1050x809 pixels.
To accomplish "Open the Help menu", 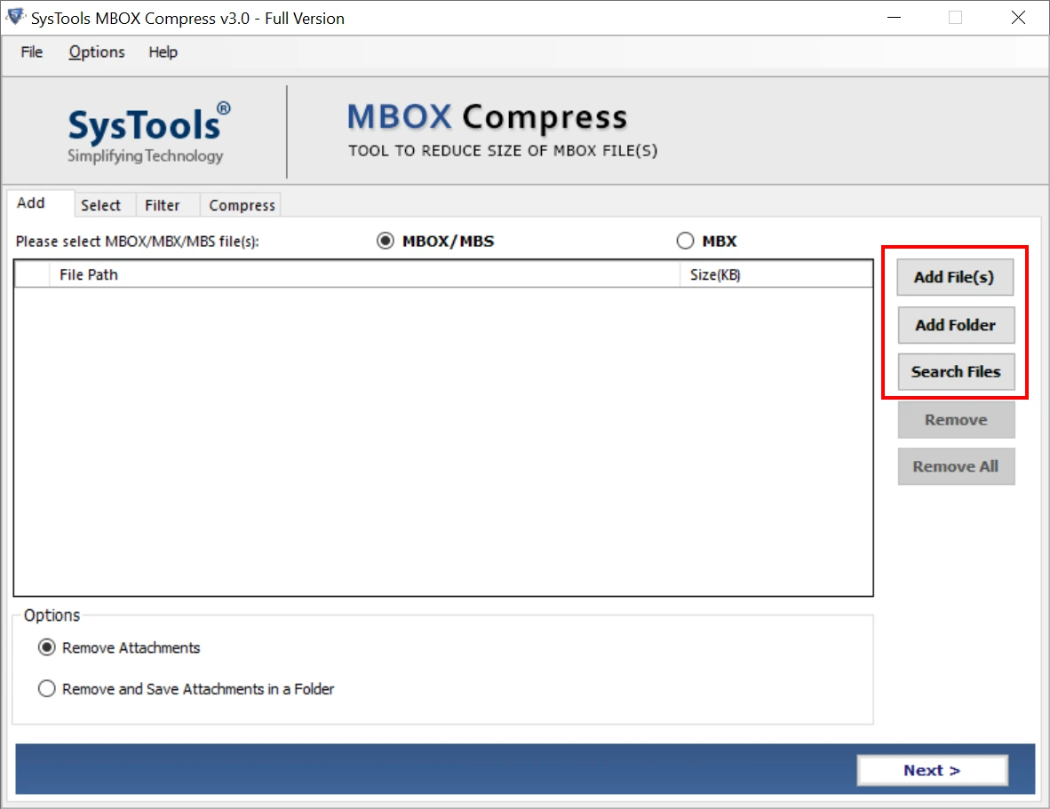I will point(163,52).
